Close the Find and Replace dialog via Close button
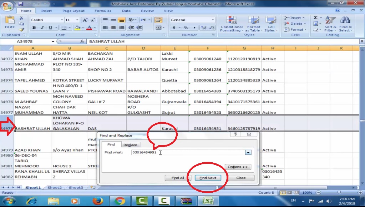The image size is (365, 207). (241, 178)
